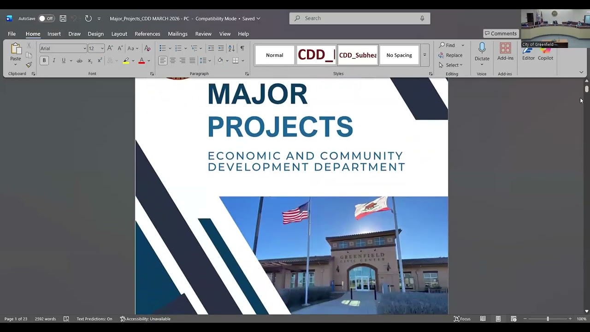
Task: Open the File menu
Action: [x=12, y=34]
